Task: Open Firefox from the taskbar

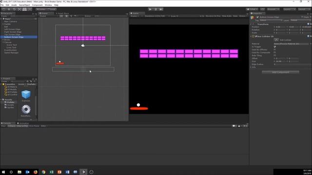Action: pos(36,172)
